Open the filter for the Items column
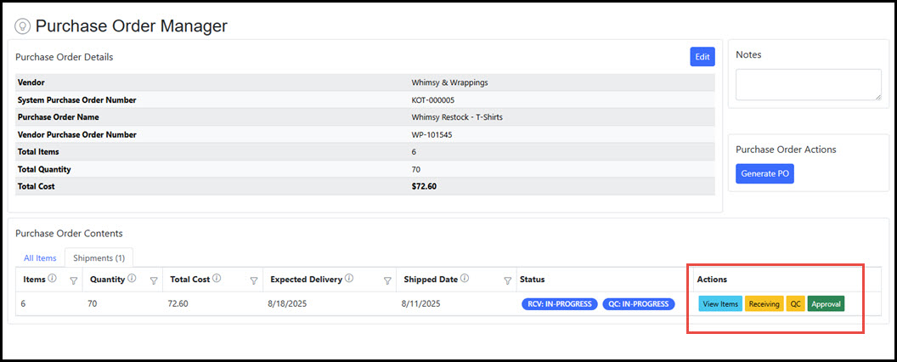 (x=73, y=280)
